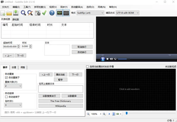Click the '< 上一' button under start time
The width and height of the screenshot is (177, 122).
[x=8, y=56]
